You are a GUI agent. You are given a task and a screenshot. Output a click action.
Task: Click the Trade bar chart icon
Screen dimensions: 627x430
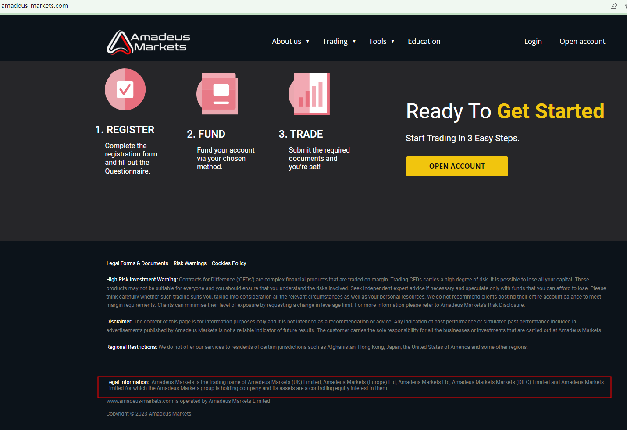(309, 94)
